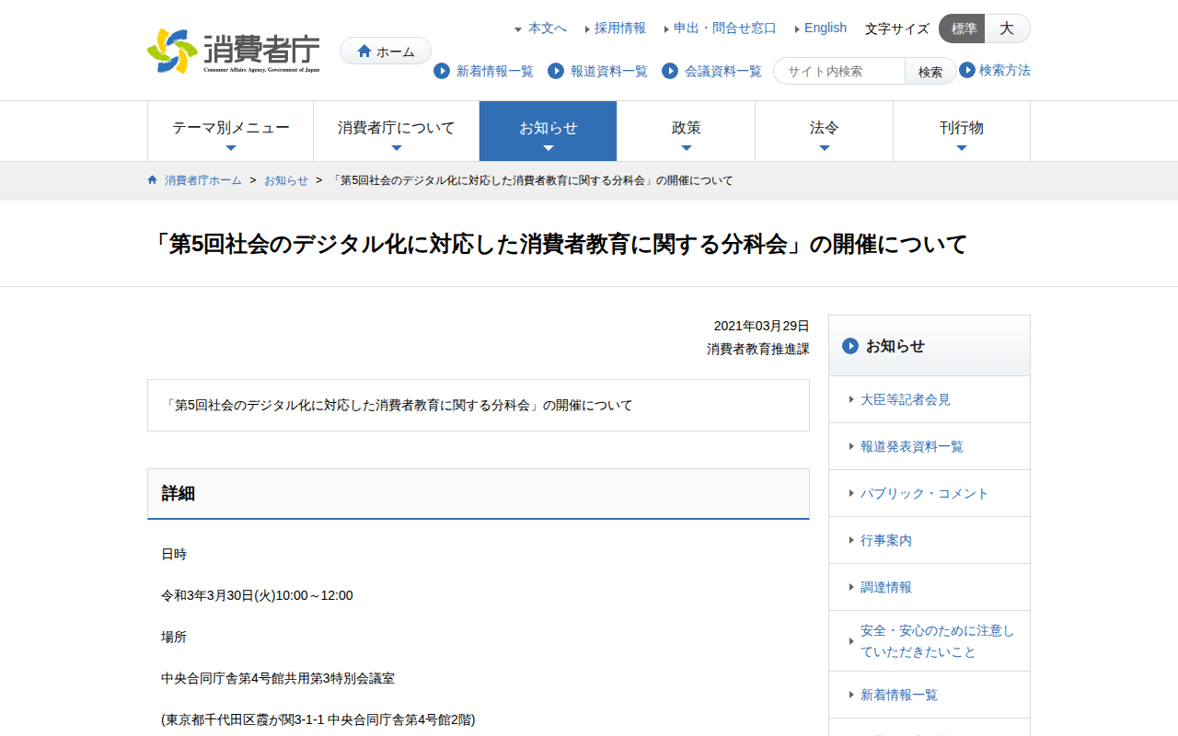The image size is (1178, 736).
Task: Click the small triangle before 申出・問合せ窓口
Action: click(666, 29)
